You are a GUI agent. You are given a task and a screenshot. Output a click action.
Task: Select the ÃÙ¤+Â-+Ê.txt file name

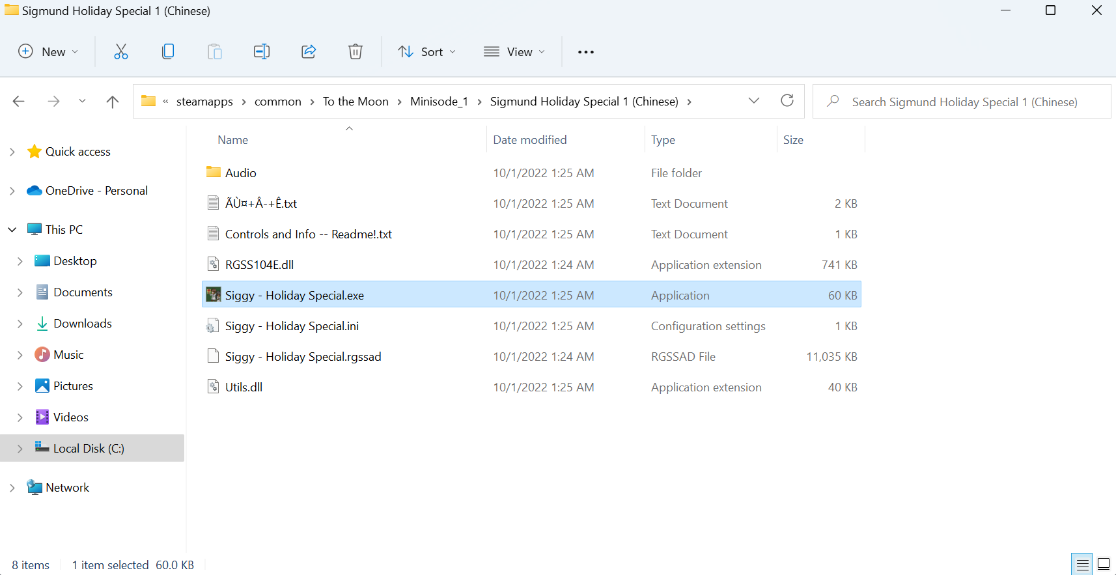click(261, 203)
